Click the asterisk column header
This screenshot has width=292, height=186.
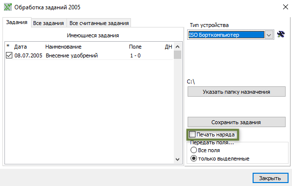point(8,46)
